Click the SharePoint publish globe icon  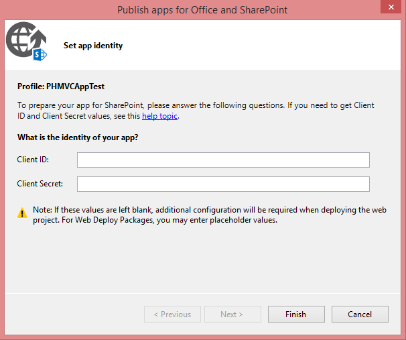click(26, 42)
